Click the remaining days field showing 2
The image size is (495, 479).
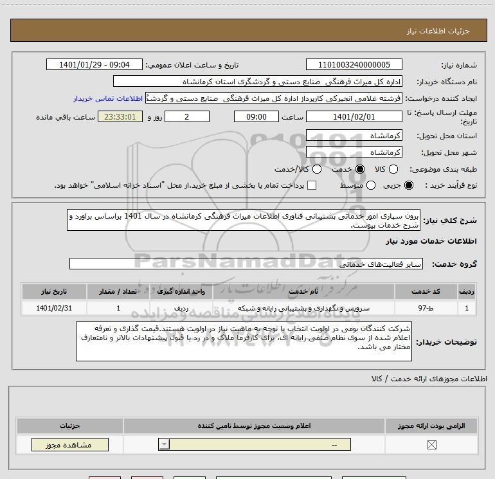pos(187,117)
